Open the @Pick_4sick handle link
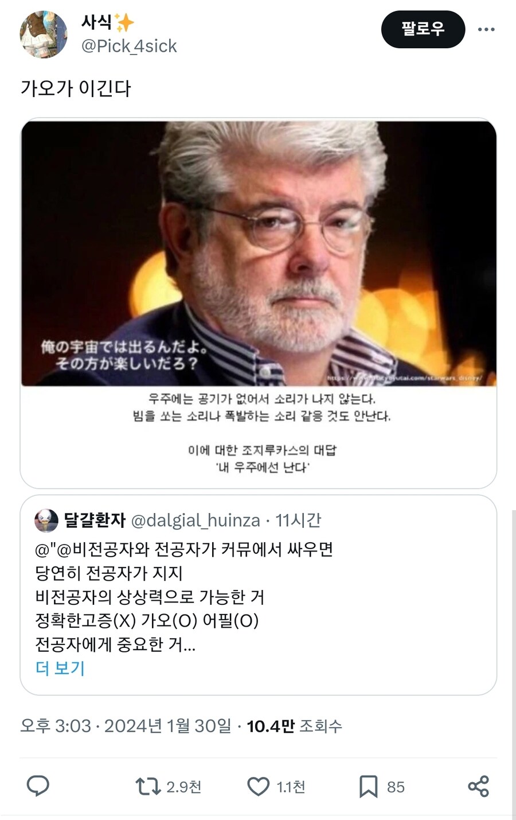Screen dimensions: 516x820 click(129, 46)
